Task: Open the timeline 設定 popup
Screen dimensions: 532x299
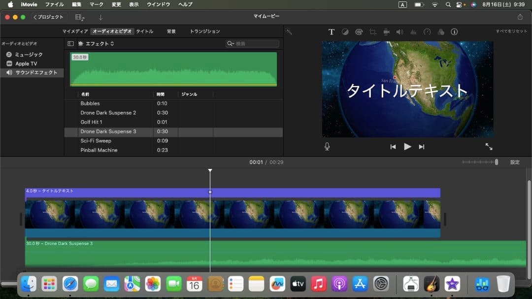Action: click(x=514, y=162)
